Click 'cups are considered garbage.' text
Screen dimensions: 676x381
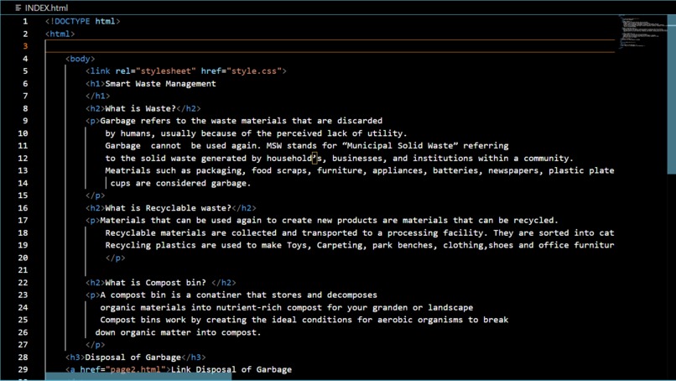(180, 183)
